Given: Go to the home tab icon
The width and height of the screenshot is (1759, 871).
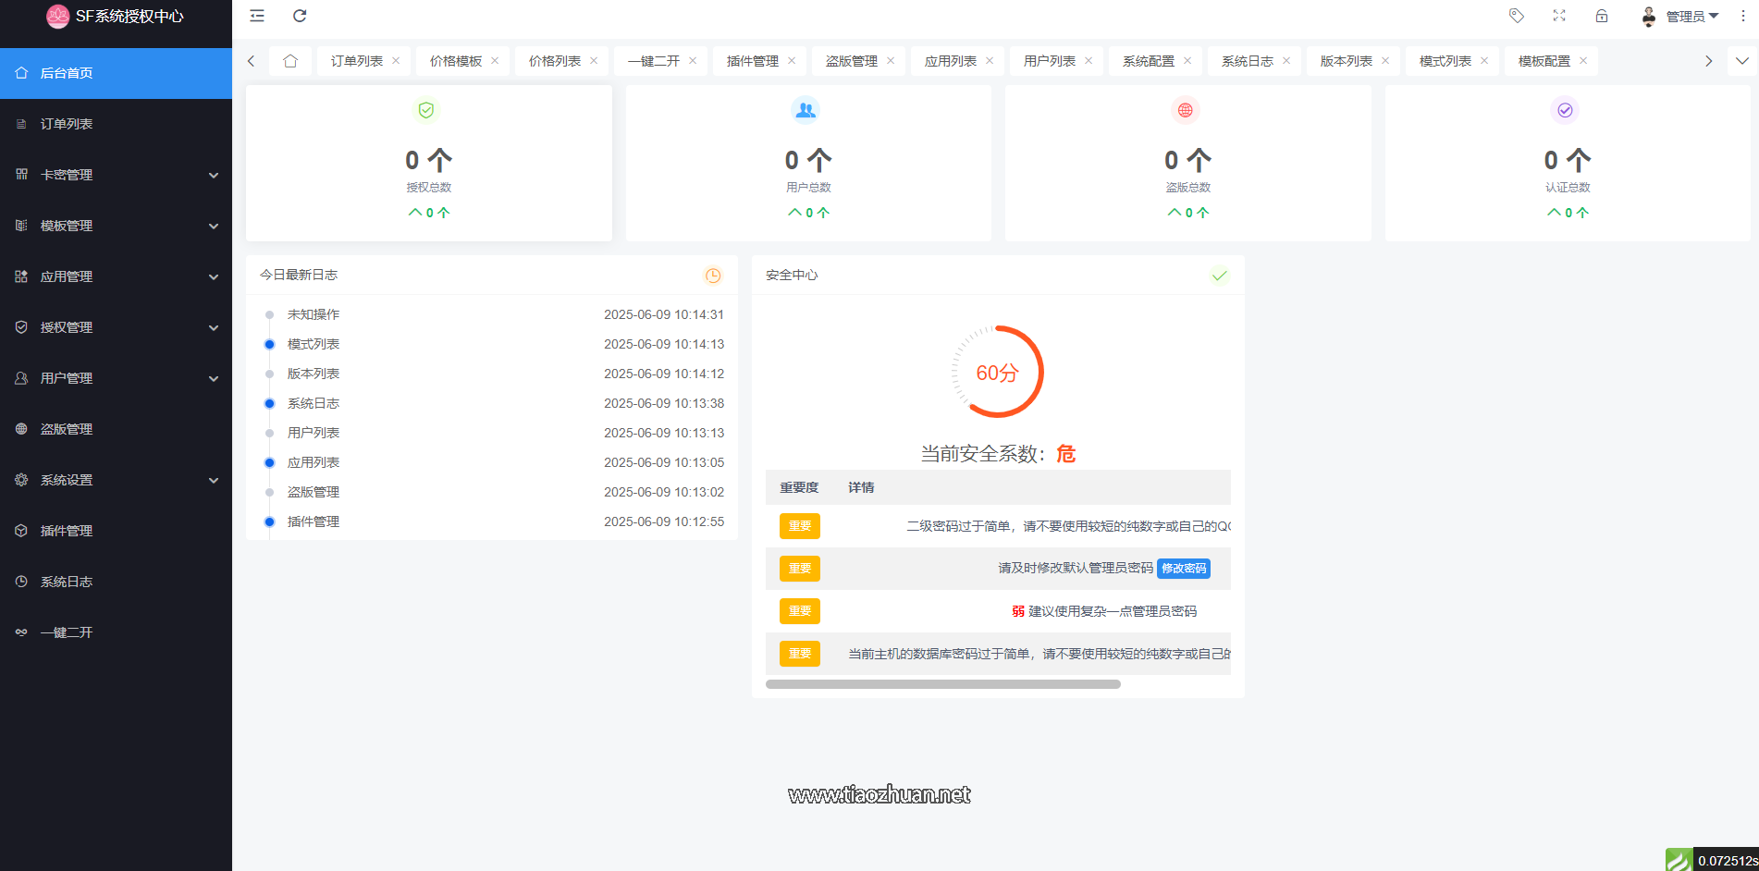Looking at the screenshot, I should 290,61.
